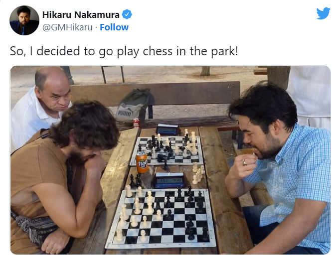Open Hikaru Nakamura's round profile avatar
Screen dimensions: 332x255
click(x=24, y=20)
